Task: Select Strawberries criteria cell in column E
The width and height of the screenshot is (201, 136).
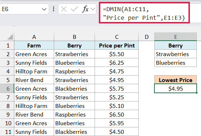Action: point(176,54)
